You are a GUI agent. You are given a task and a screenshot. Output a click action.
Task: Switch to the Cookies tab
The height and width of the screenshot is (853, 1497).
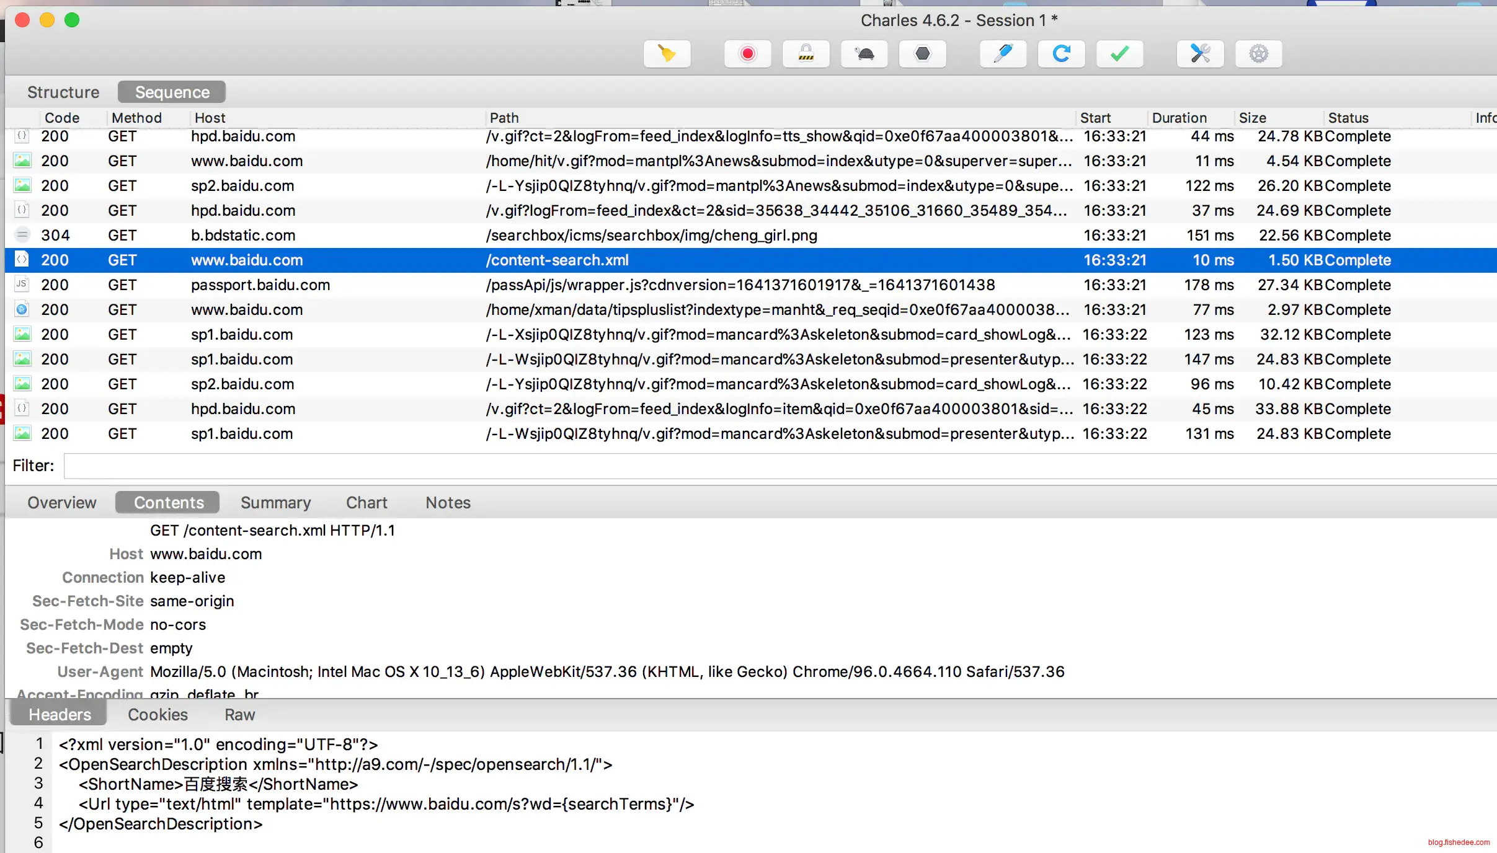[158, 714]
